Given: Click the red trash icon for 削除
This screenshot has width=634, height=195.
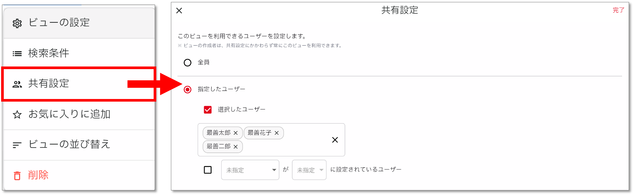Looking at the screenshot, I should click(17, 176).
